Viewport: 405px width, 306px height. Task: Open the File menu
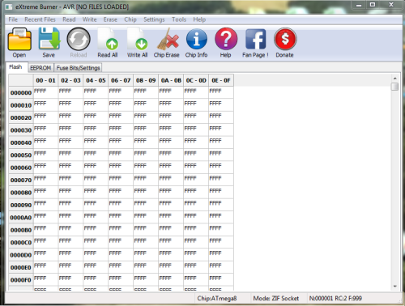(x=13, y=19)
